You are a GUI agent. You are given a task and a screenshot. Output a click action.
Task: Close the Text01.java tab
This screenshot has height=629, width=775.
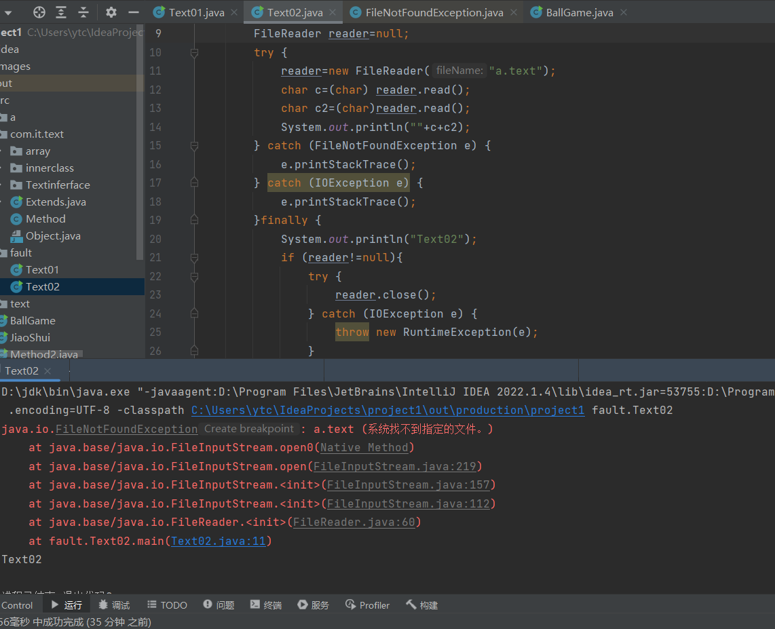click(234, 12)
